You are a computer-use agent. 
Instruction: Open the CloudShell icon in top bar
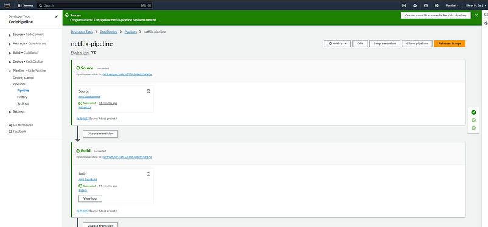click(x=404, y=5)
